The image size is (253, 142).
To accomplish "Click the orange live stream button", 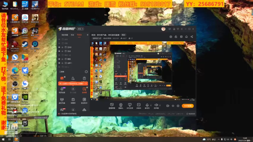I will [188, 106].
